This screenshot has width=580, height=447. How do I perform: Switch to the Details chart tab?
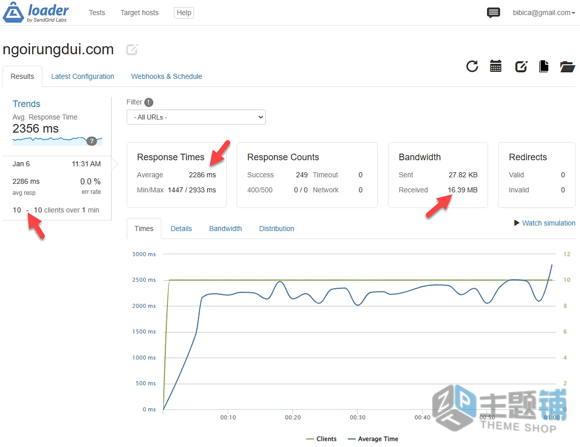tap(181, 229)
